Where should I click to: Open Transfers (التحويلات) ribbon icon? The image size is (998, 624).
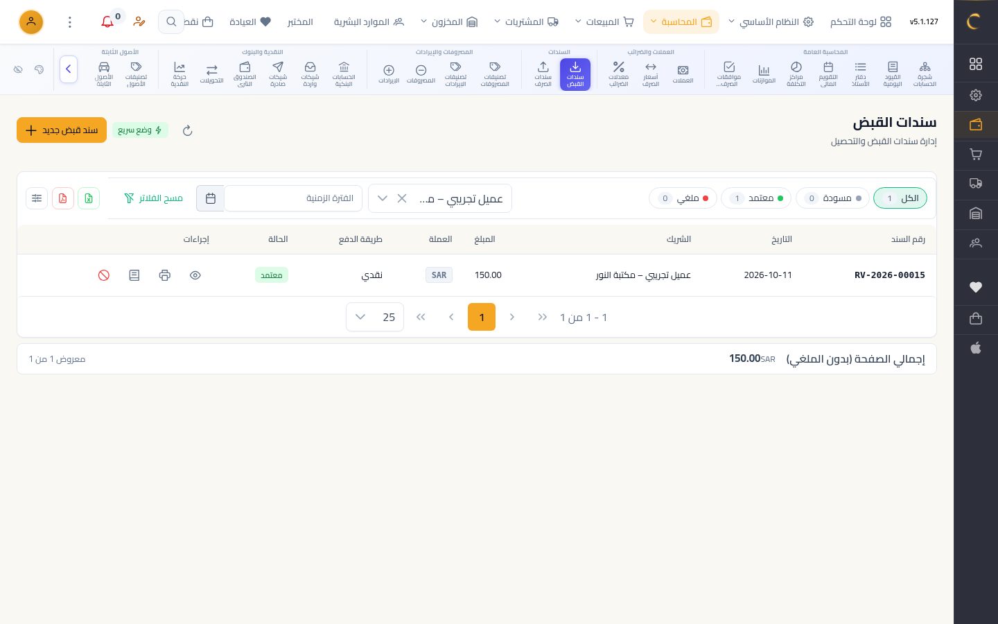(x=211, y=73)
